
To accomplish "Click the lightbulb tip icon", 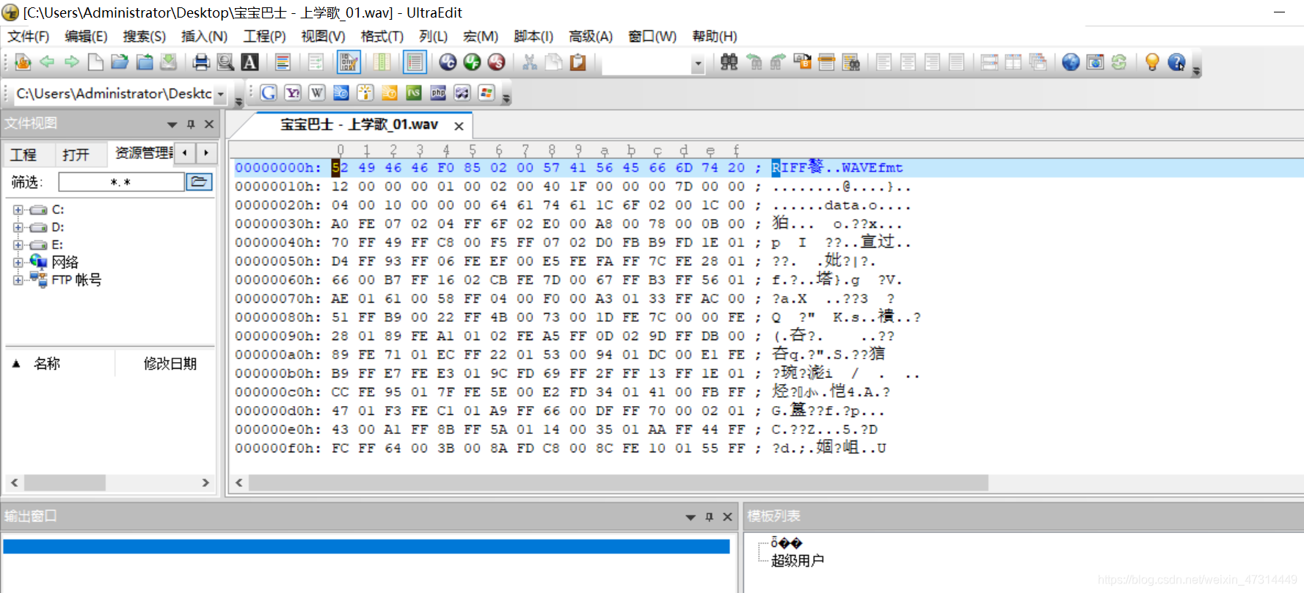I will (x=1152, y=62).
